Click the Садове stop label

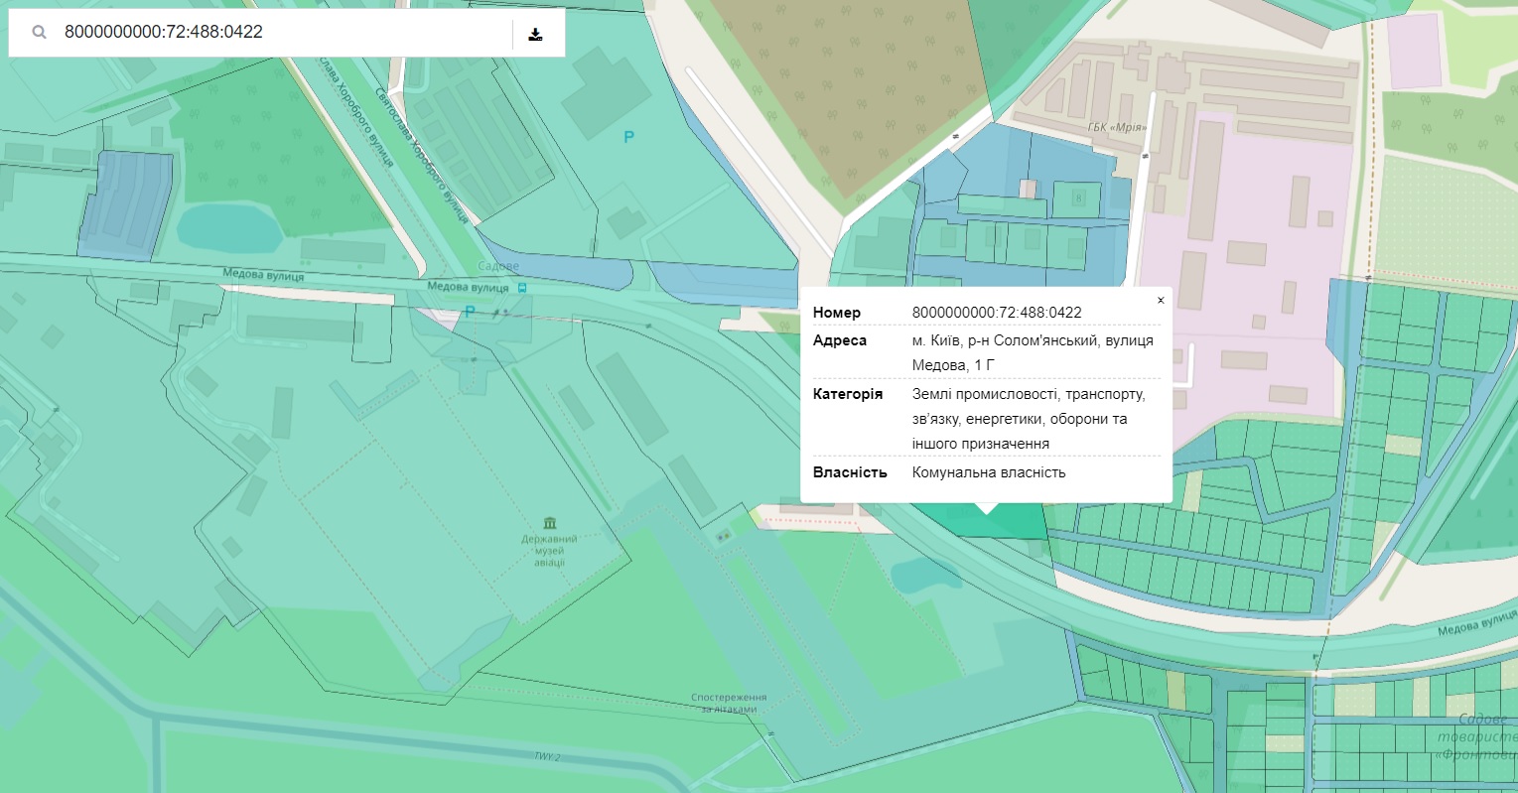(498, 267)
